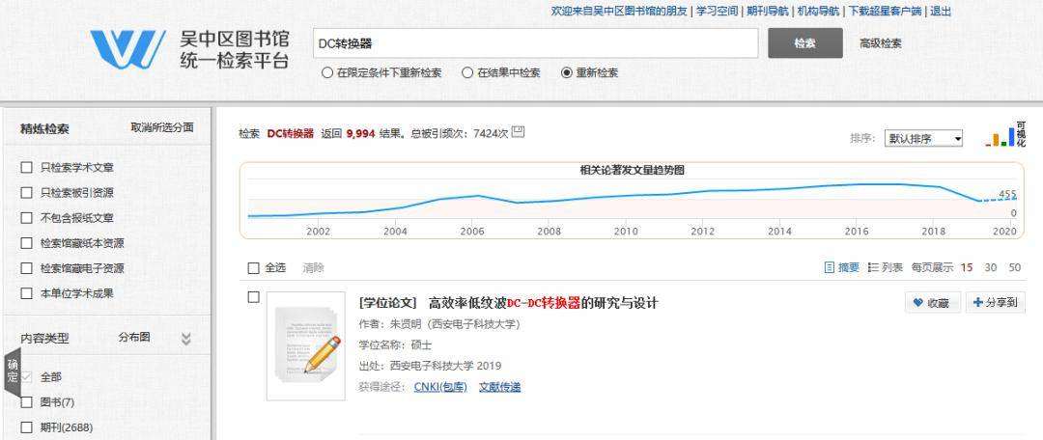Screen dimensions: 1043x440
Task: Open 期刊导航 in top navigation
Action: tap(768, 11)
